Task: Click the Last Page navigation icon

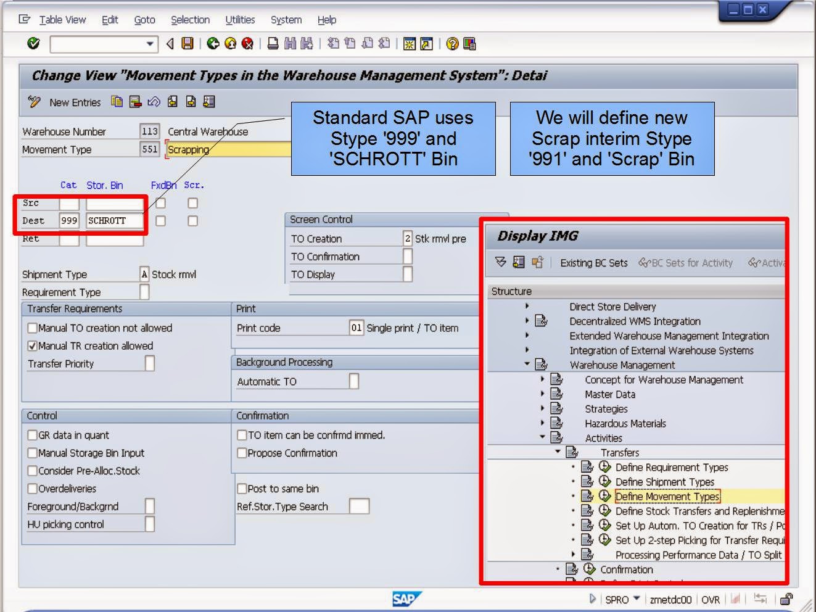Action: pos(384,43)
